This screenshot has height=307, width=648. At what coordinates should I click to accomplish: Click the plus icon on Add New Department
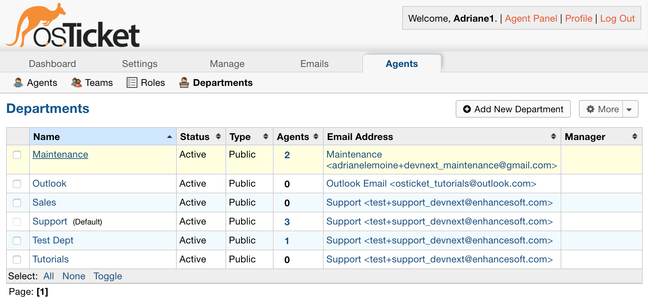pyautogui.click(x=467, y=109)
